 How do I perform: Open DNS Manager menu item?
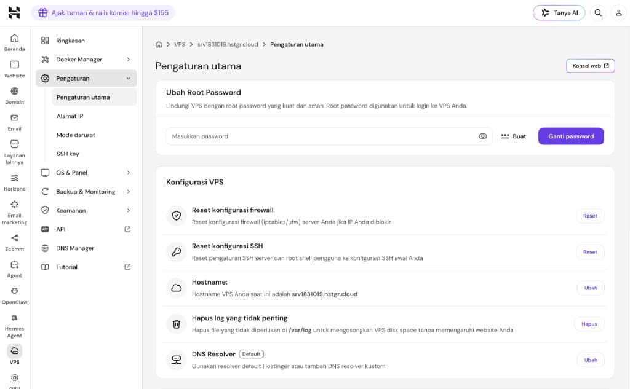pos(86,248)
